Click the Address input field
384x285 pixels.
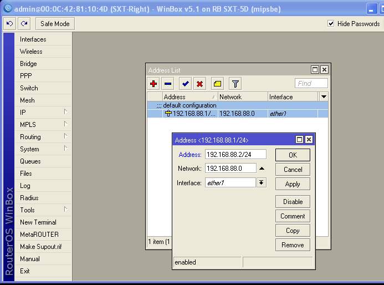pos(235,154)
